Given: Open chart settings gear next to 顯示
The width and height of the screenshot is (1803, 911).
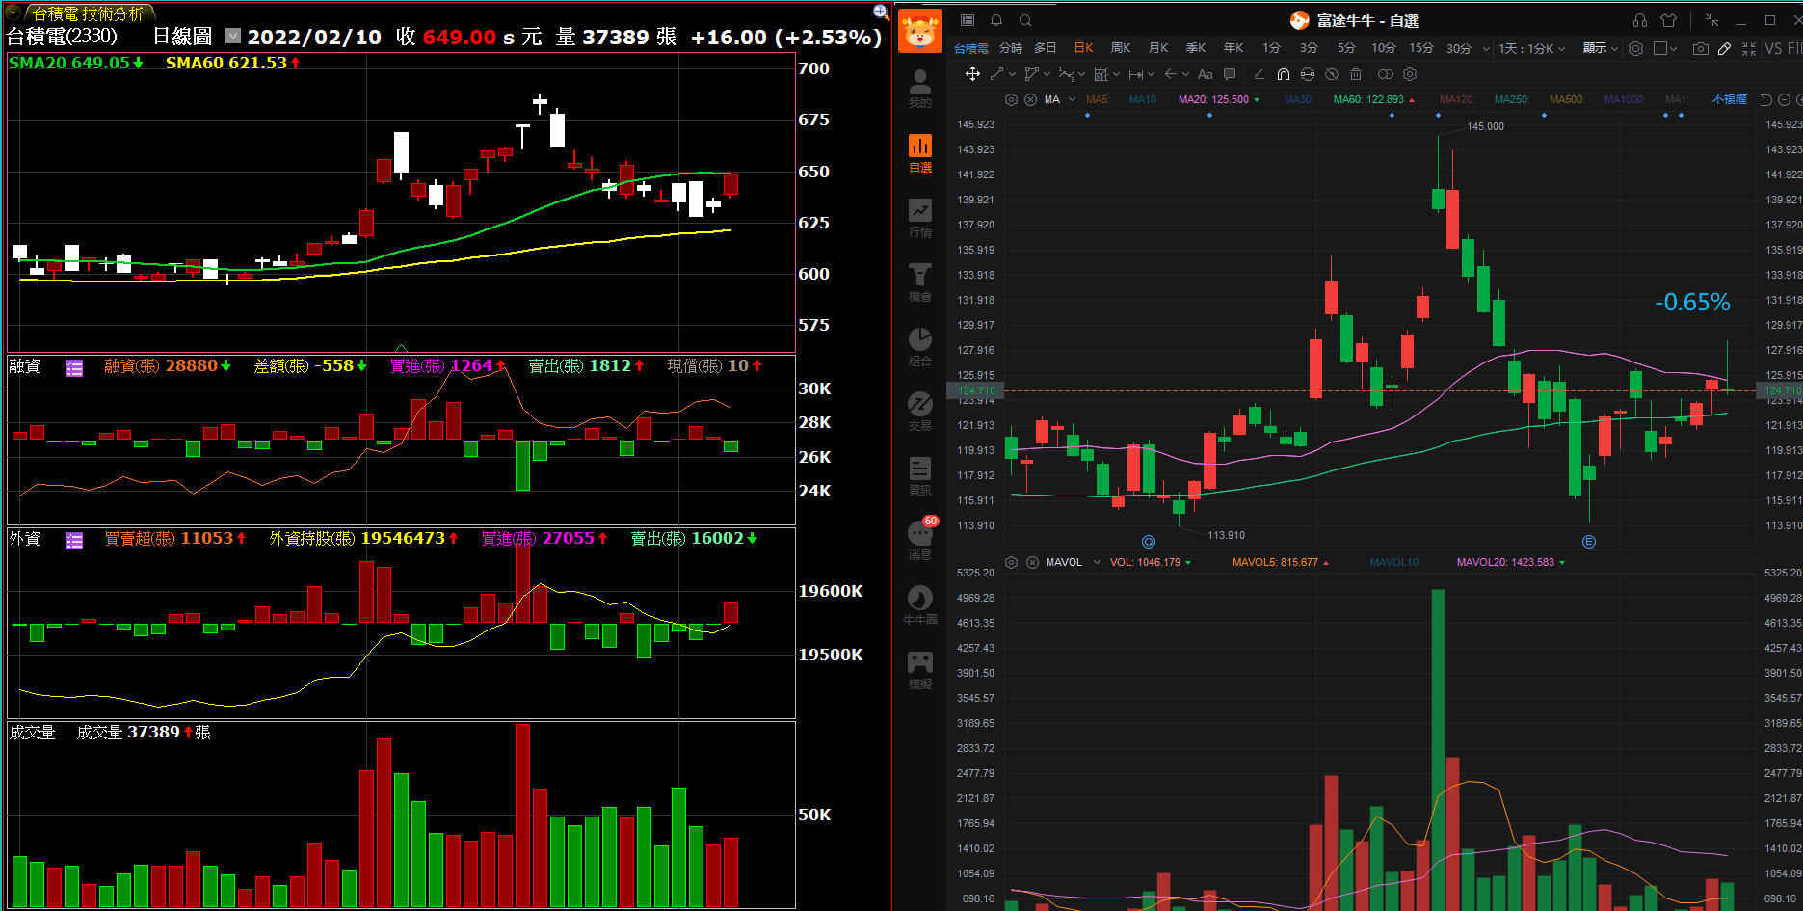Looking at the screenshot, I should (x=1635, y=48).
